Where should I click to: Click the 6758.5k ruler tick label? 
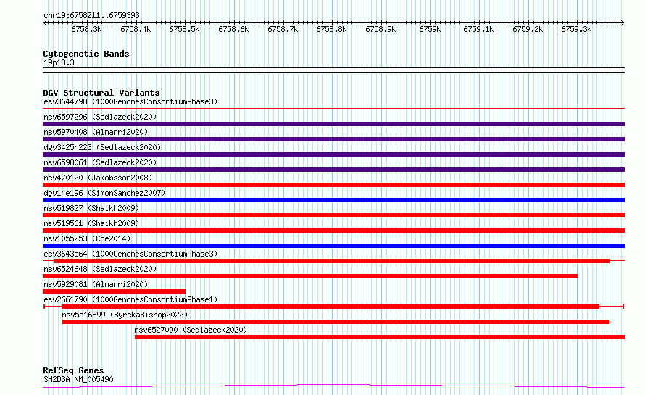point(184,29)
